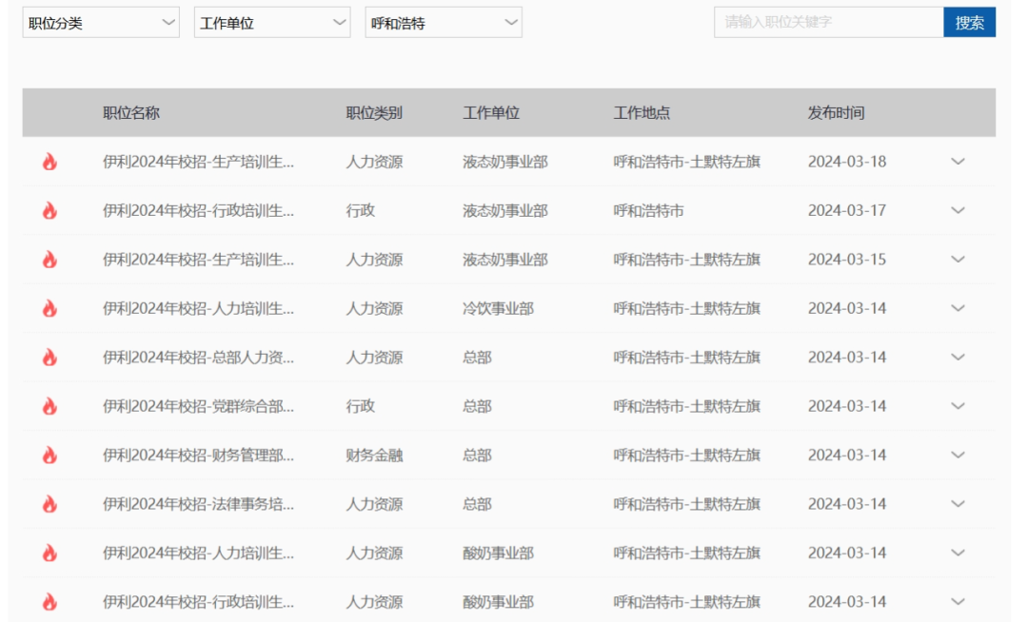Click the flame icon beside 财务管理部 job
This screenshot has width=1028, height=622.
(49, 455)
